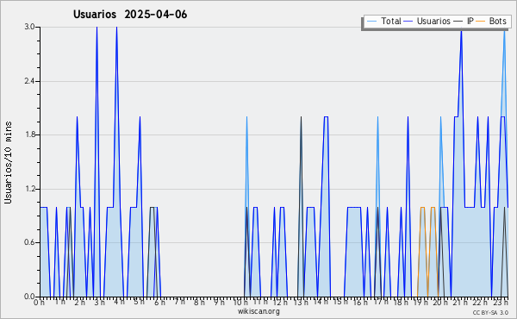
Task: Click the x-axis label '3 h'
Action: pos(99,303)
